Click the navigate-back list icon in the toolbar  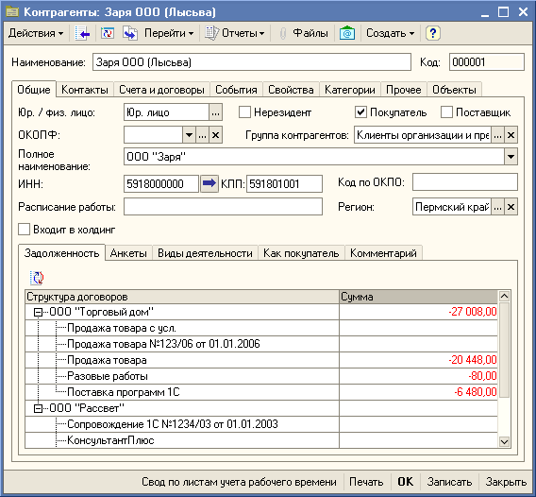tap(82, 33)
